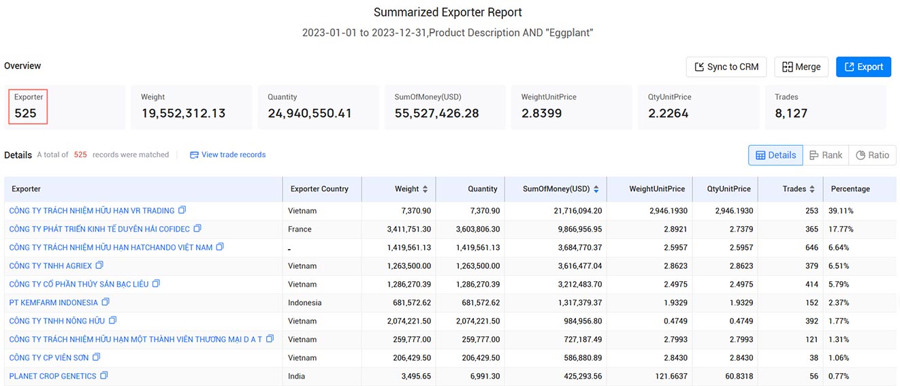Click the Exporter Country column header
This screenshot has width=900, height=386.
[322, 189]
